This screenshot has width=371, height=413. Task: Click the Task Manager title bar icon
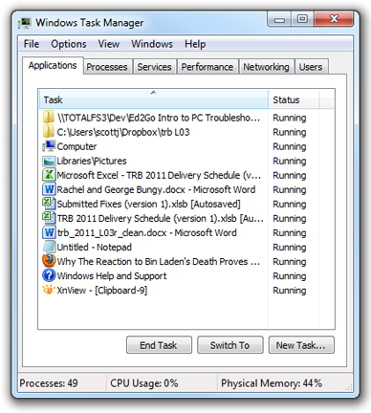(25, 23)
